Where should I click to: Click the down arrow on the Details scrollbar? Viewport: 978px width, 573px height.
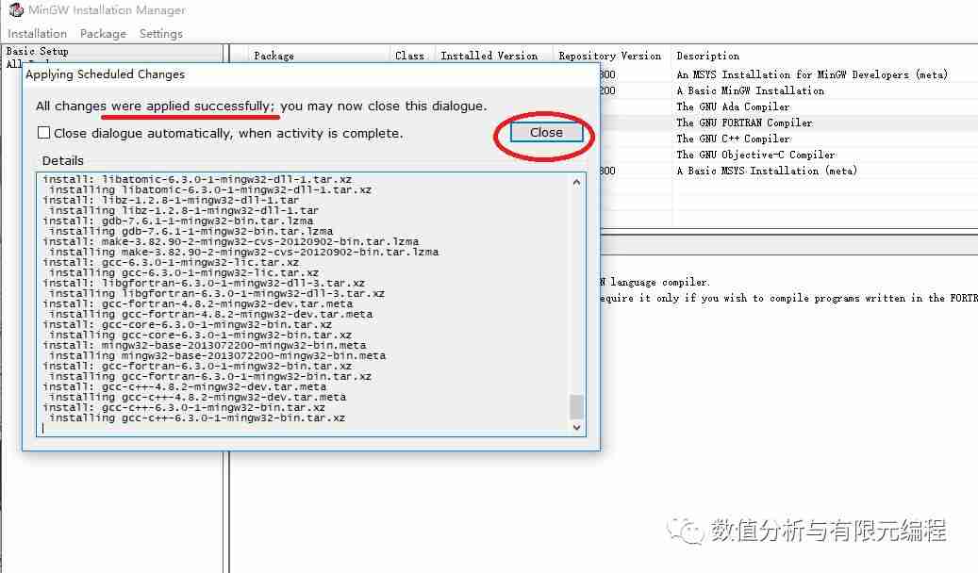(576, 427)
